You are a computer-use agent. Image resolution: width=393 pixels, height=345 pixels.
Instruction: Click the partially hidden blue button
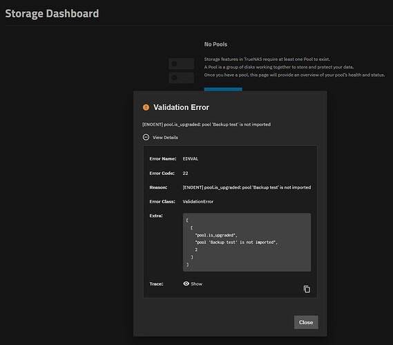tap(223, 89)
